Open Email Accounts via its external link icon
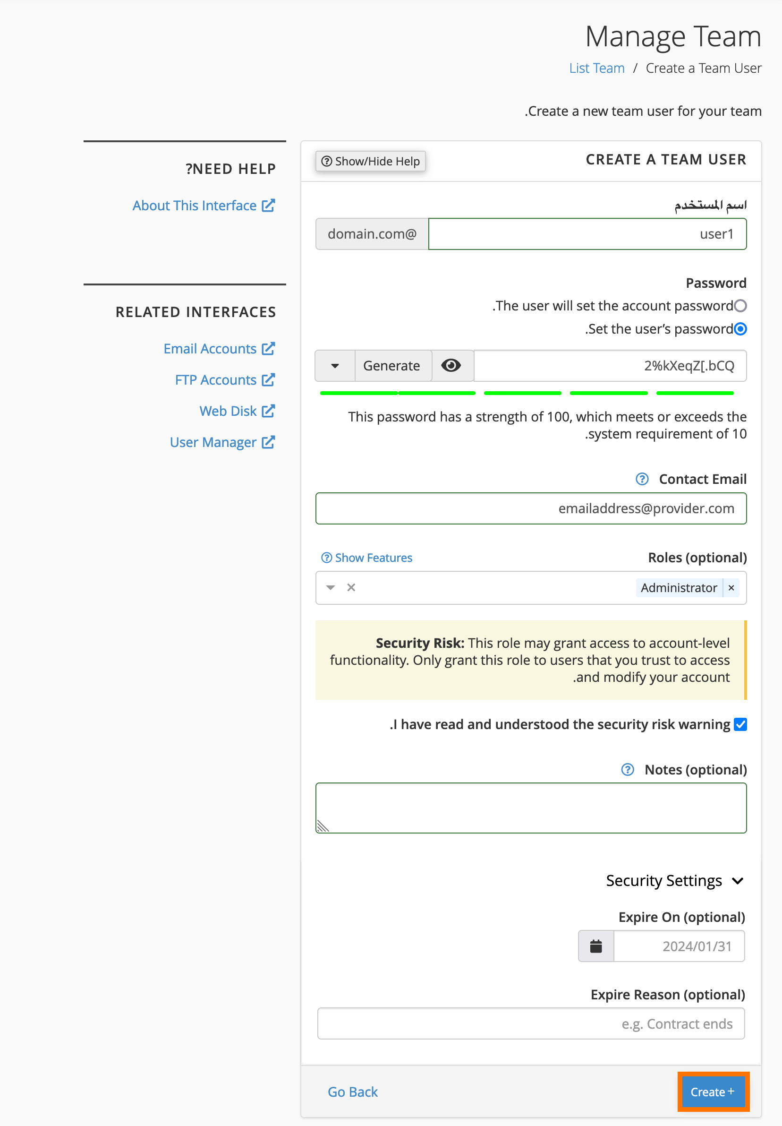This screenshot has height=1126, width=782. point(268,348)
